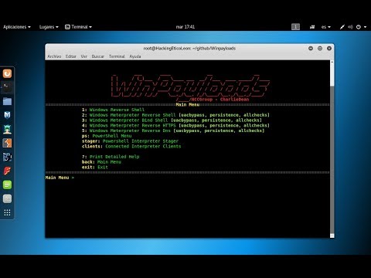The width and height of the screenshot is (371, 278).
Task: Launch Armitage from the dock
Action: (x=7, y=129)
